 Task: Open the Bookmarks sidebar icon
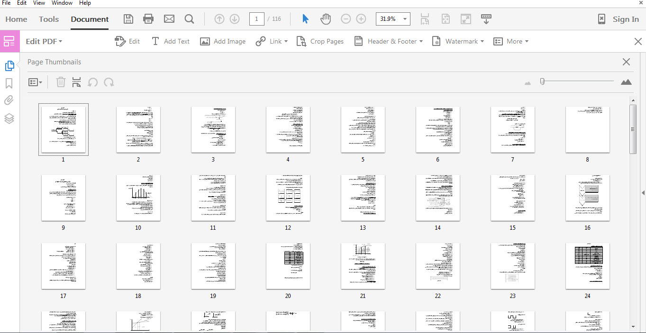coord(9,83)
